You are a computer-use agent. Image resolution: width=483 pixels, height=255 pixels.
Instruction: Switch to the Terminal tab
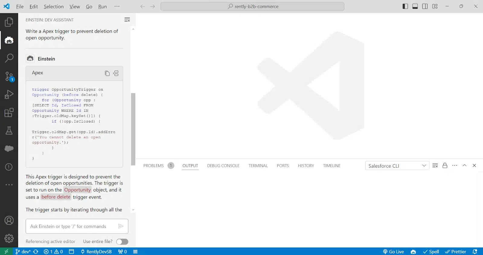click(x=258, y=166)
